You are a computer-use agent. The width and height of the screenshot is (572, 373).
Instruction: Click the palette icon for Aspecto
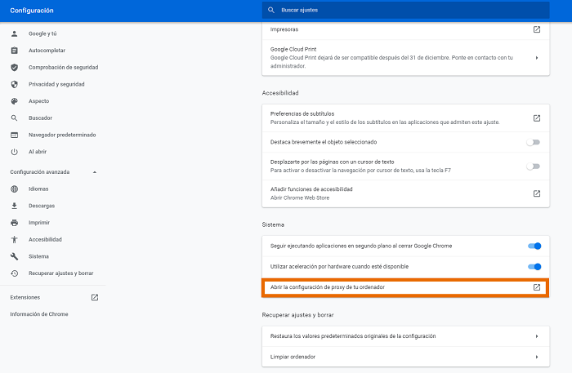14,101
